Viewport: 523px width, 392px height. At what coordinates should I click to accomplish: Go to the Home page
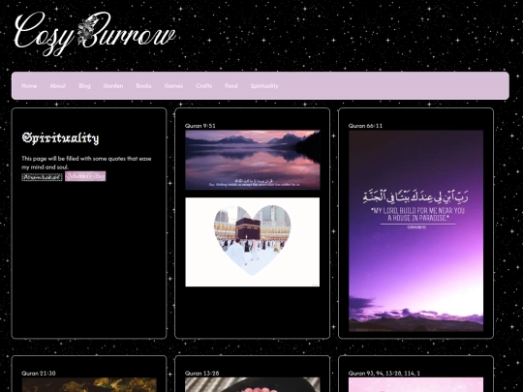pyautogui.click(x=29, y=86)
